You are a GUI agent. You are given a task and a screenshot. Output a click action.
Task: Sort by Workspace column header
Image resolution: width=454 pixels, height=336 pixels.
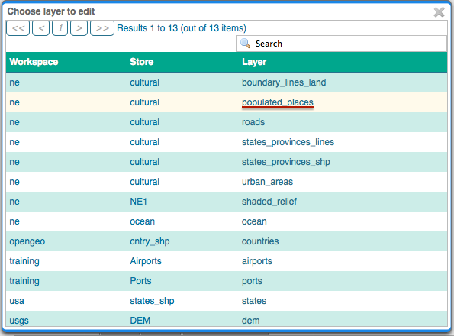[34, 62]
